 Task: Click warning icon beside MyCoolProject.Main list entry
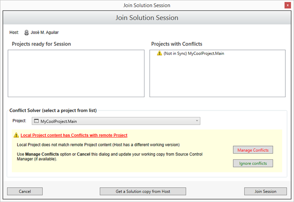(x=159, y=54)
